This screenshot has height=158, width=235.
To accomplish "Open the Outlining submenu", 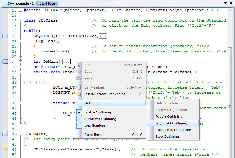I will point(110,103).
